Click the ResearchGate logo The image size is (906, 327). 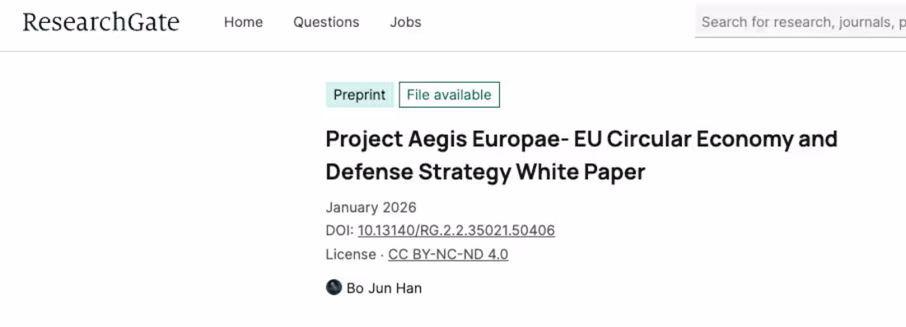[101, 22]
